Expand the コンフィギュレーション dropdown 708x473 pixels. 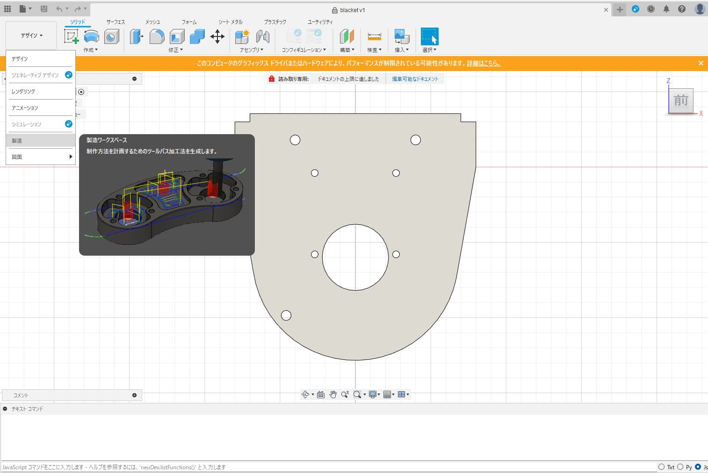[304, 50]
